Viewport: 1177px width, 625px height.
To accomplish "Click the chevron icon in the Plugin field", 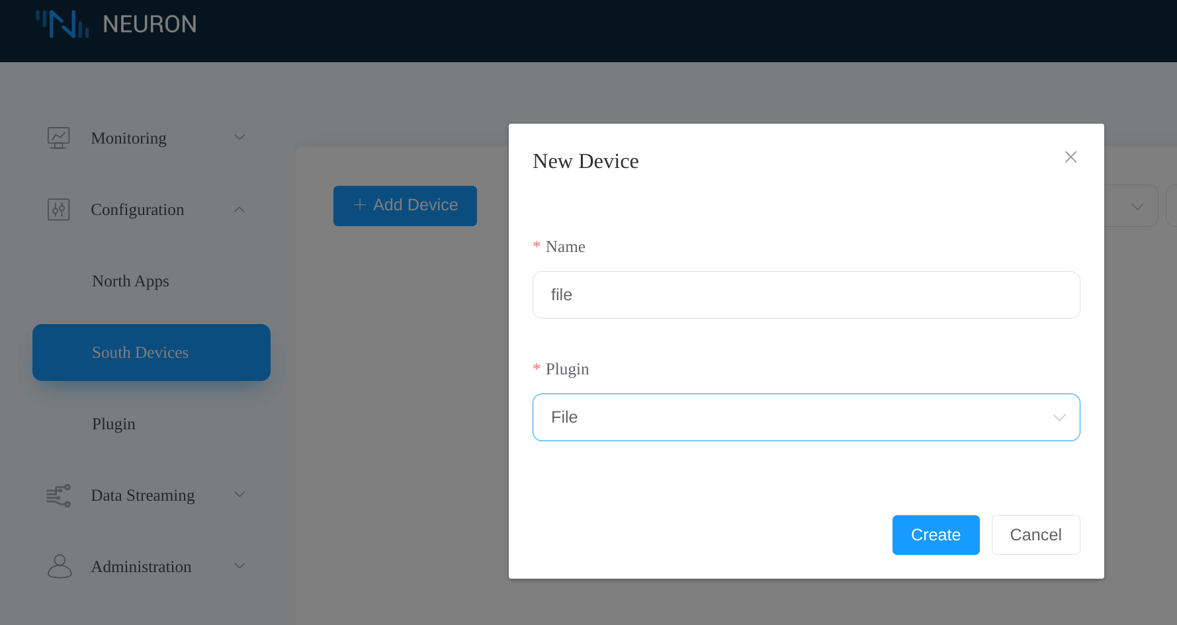I will (1060, 417).
